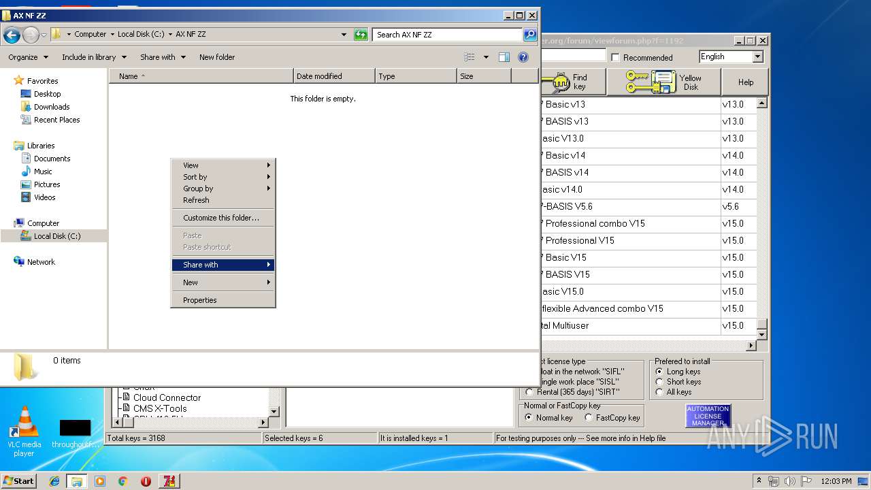Open Include in library dropdown
The image size is (871, 490).
pyautogui.click(x=94, y=57)
